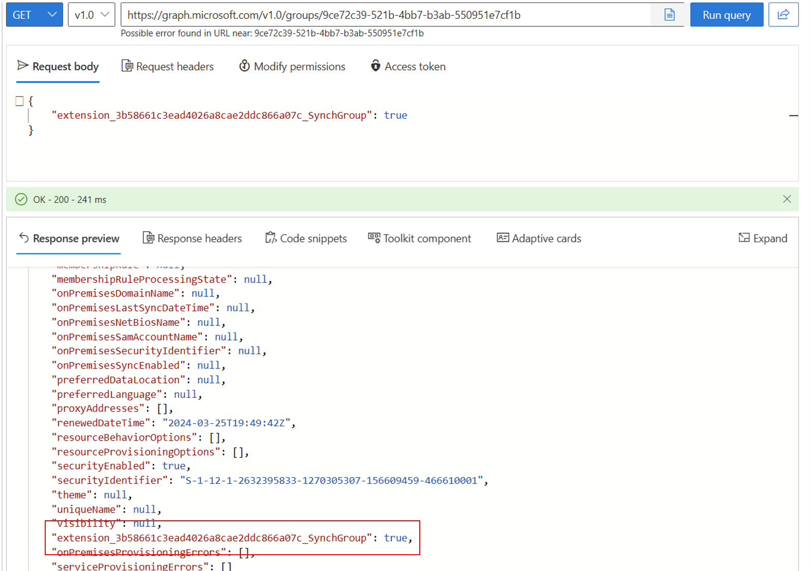
Task: Click the Expand response icon
Action: coord(762,238)
